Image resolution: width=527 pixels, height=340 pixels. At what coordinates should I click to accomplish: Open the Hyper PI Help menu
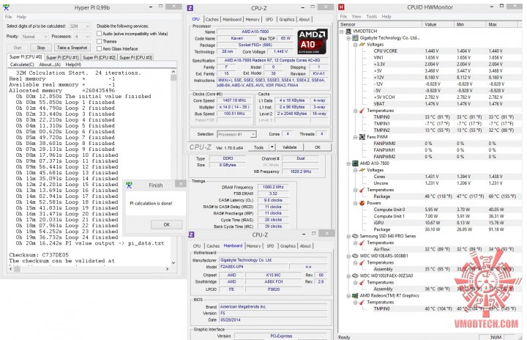tap(21, 17)
